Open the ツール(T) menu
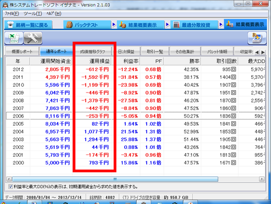 (x=33, y=14)
